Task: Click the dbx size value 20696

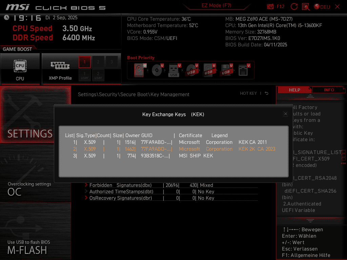Action: 172,185
